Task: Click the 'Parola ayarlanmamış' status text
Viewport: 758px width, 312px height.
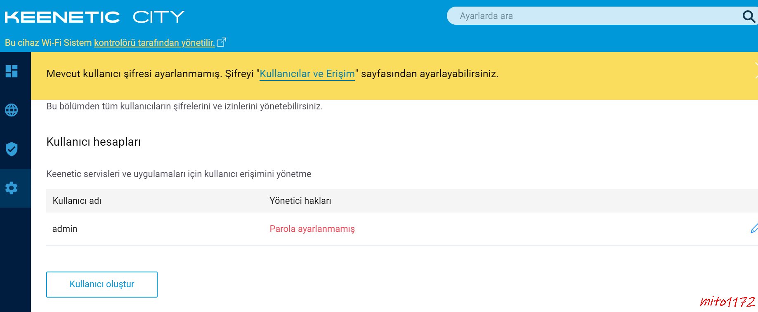Action: pyautogui.click(x=312, y=229)
